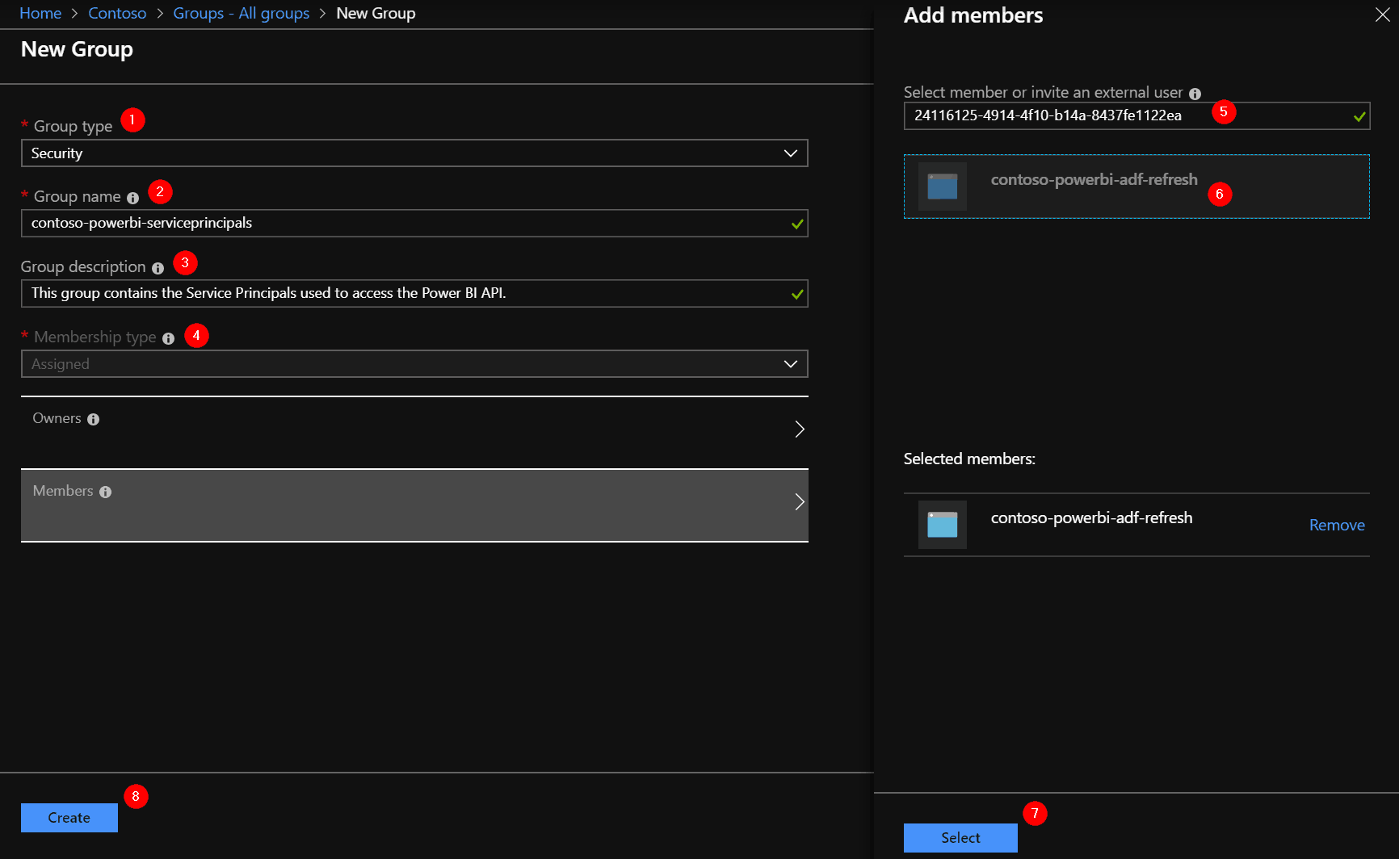
Task: Expand the Owners section chevron
Action: click(x=800, y=429)
